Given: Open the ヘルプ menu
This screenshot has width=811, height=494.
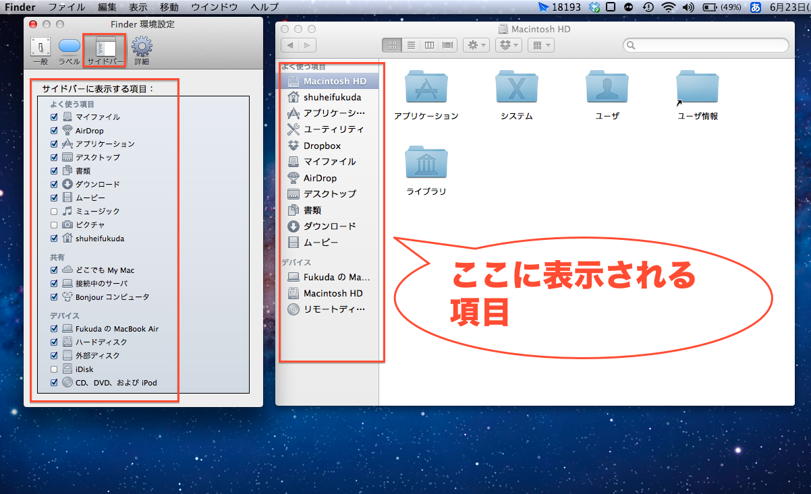Looking at the screenshot, I should [x=264, y=7].
